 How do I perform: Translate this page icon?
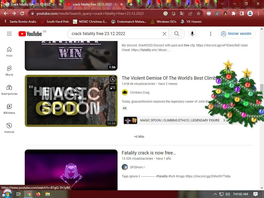coord(182,13)
